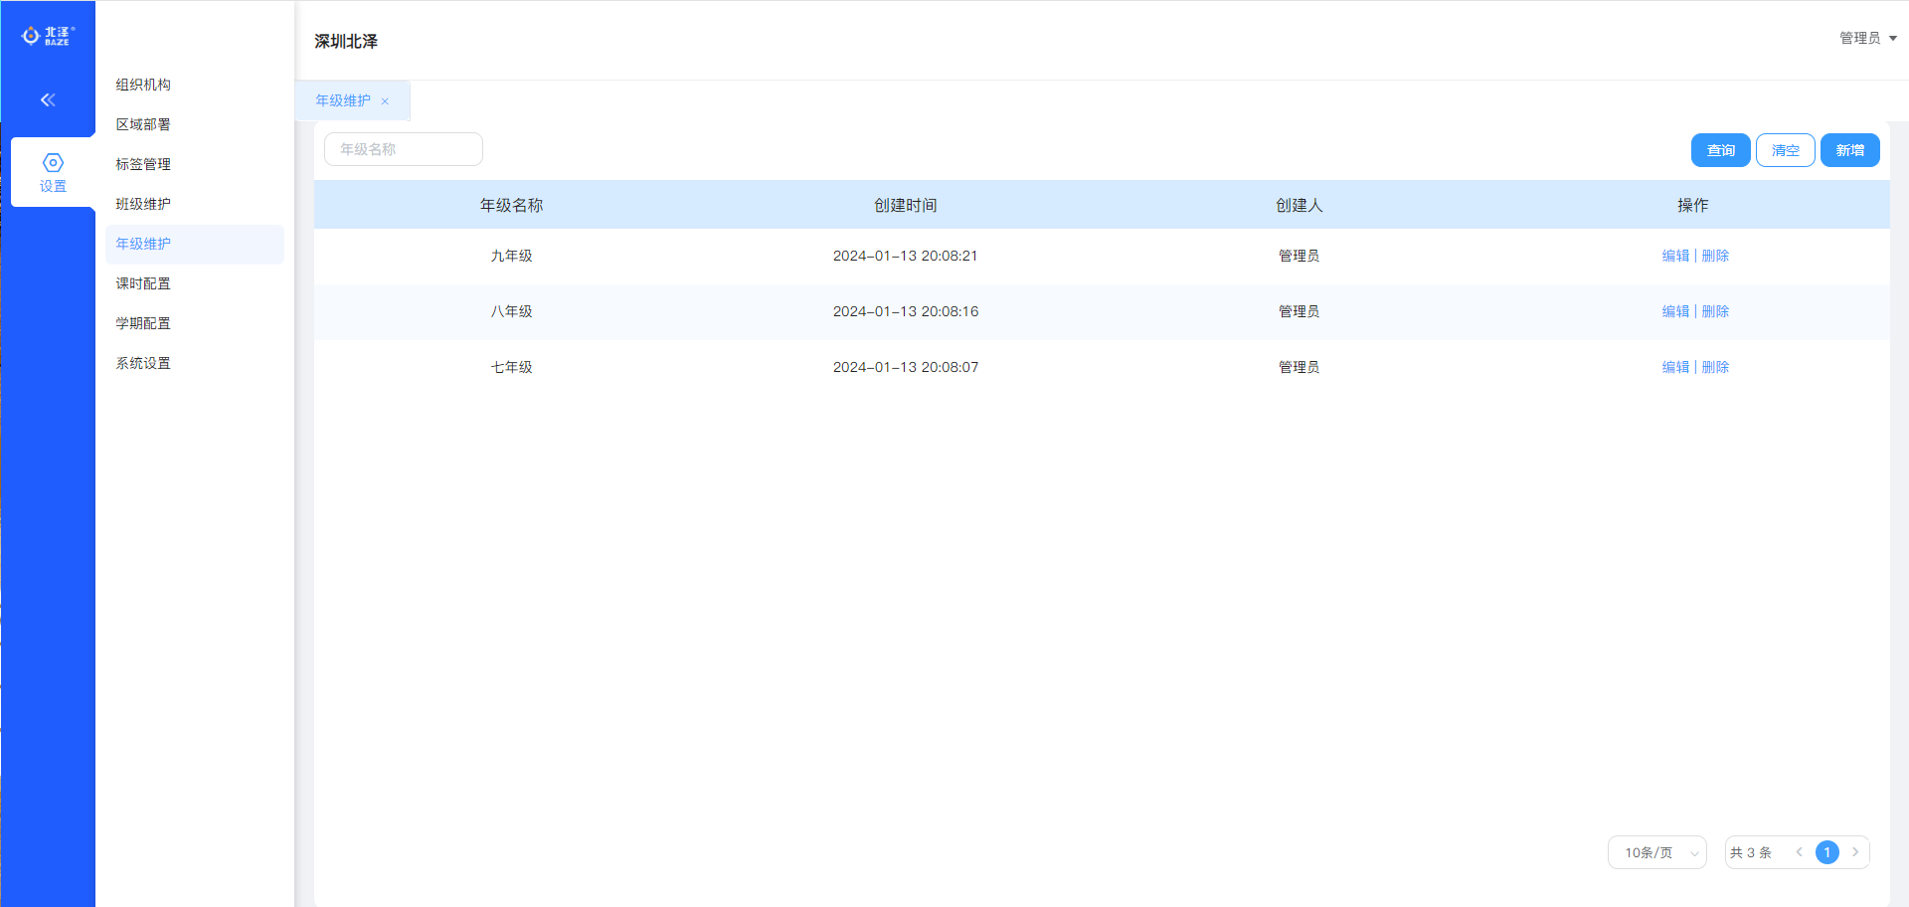Delete the 七年级 row
The height and width of the screenshot is (907, 1909).
click(1715, 367)
